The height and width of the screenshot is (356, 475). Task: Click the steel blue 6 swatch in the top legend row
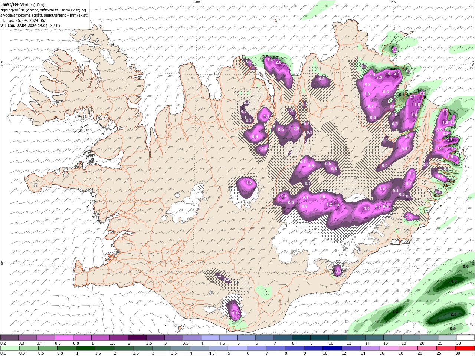[264, 338]
